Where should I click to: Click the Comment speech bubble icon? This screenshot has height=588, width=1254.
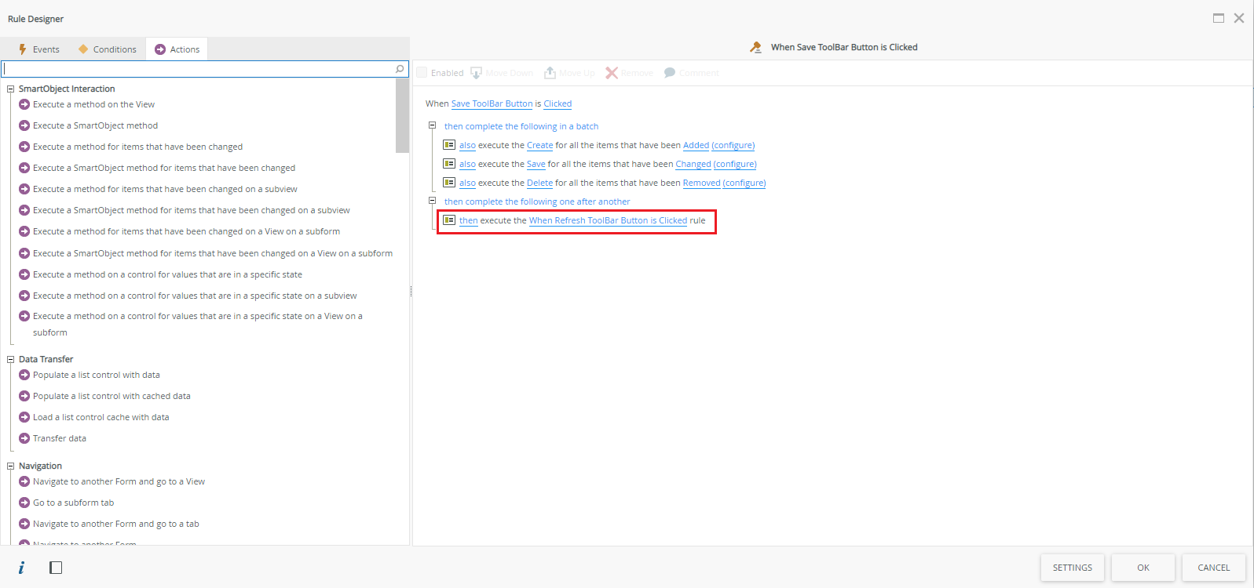[x=670, y=73]
